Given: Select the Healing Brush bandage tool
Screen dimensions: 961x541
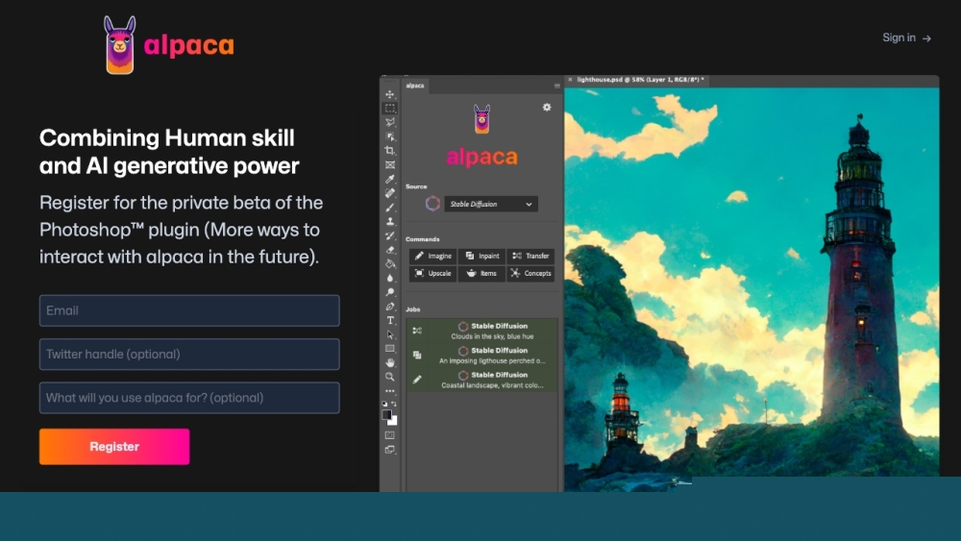Looking at the screenshot, I should pos(390,193).
